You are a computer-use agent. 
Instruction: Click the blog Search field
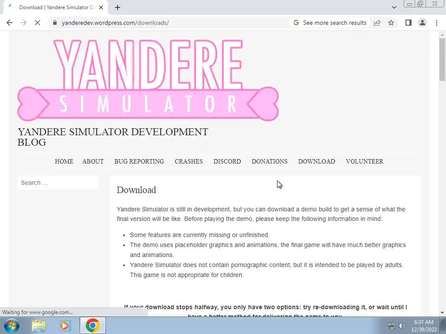(58, 183)
